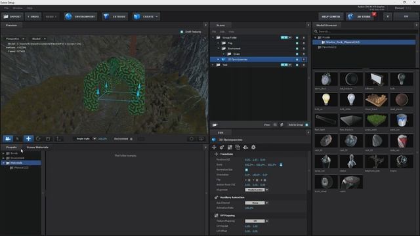This screenshot has height=236, width=420.
Task: Click the Import folder icon button
Action: click(6, 16)
